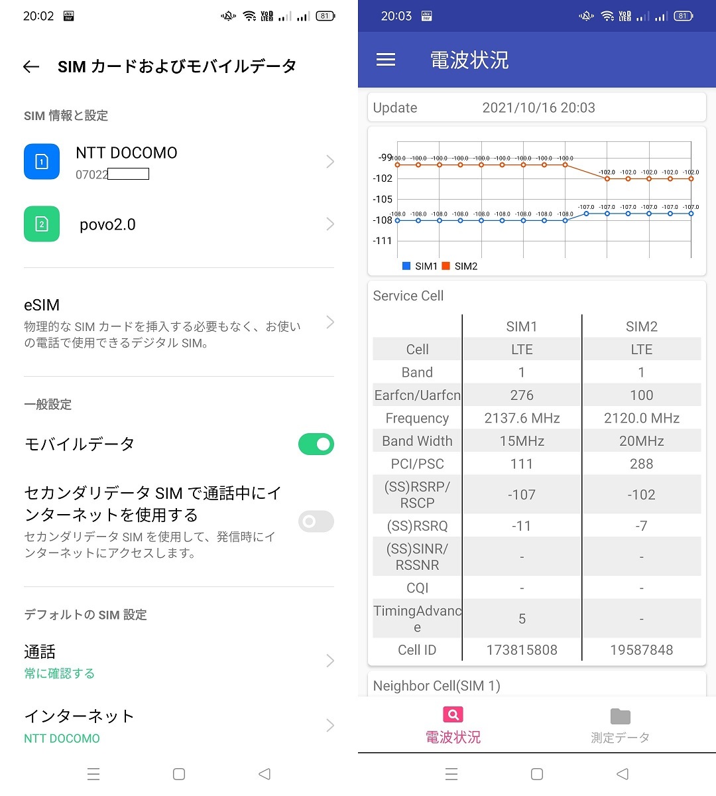Tap home button on right screen
Screen dimensions: 716x796
(x=537, y=773)
